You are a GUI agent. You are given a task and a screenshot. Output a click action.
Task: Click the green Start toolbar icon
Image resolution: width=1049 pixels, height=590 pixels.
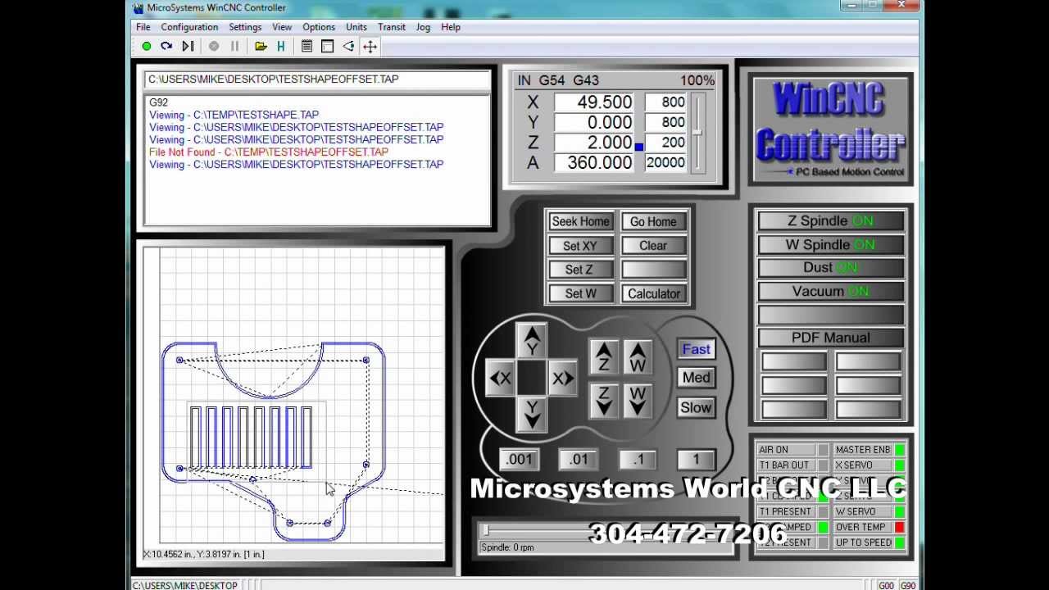tap(147, 47)
